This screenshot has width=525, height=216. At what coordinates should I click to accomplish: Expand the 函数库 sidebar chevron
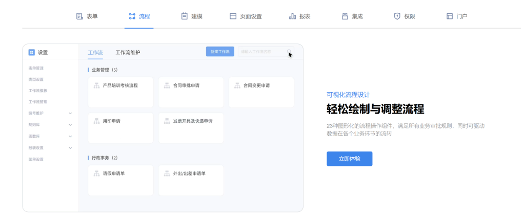coord(70,137)
